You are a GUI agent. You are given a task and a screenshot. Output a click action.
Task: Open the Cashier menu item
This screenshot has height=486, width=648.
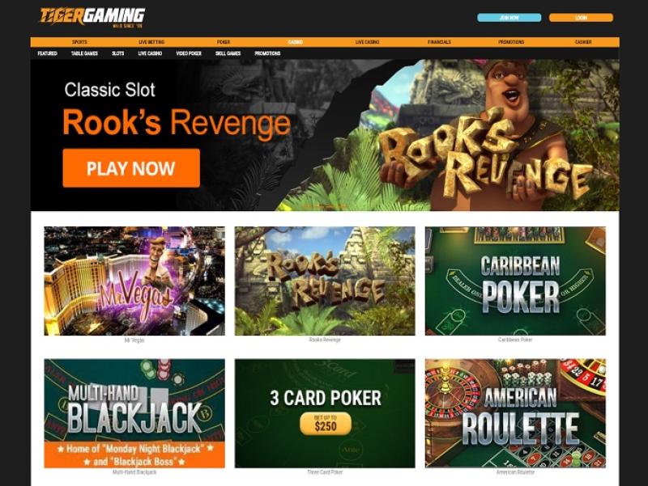click(x=583, y=42)
